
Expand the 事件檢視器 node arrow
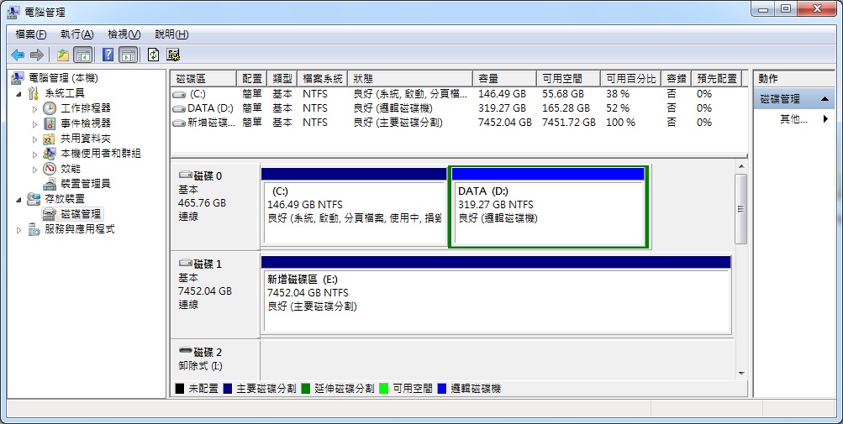[x=35, y=124]
